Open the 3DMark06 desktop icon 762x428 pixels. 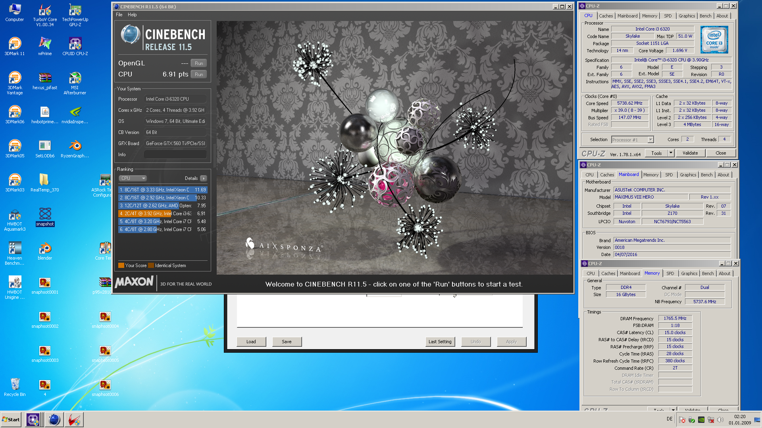(15, 115)
